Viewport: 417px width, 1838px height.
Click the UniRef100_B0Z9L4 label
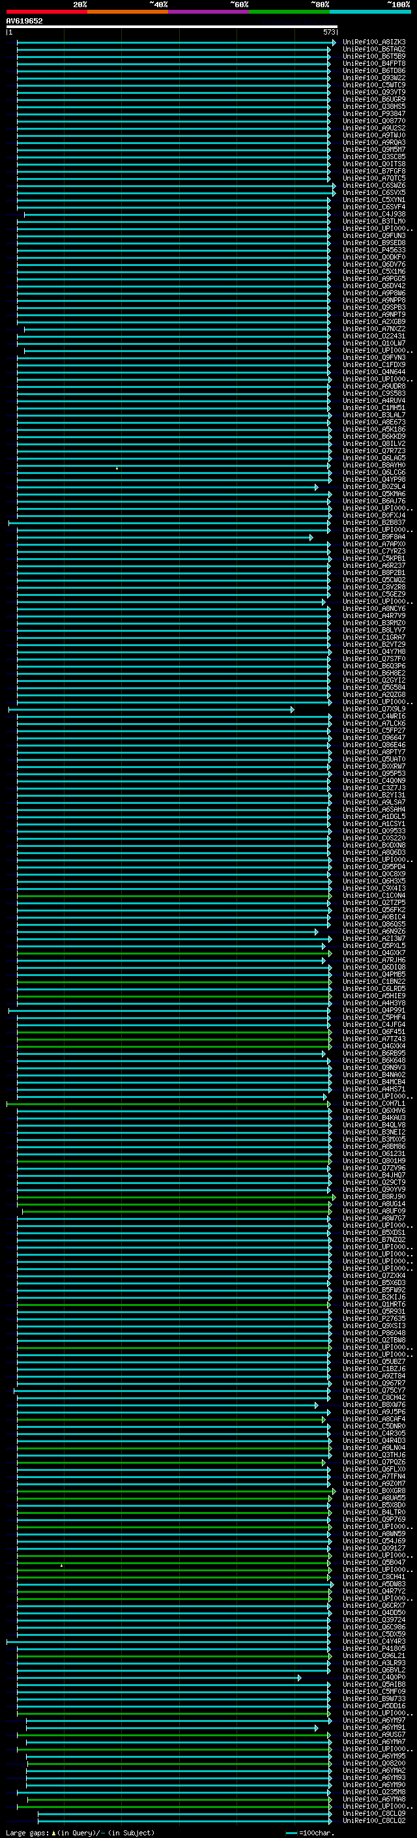(374, 486)
